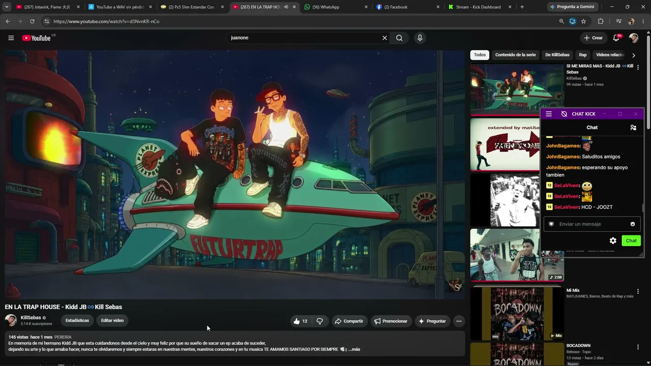This screenshot has height=366, width=651.
Task: Show more filter chips with the arrow
Action: pyautogui.click(x=633, y=55)
